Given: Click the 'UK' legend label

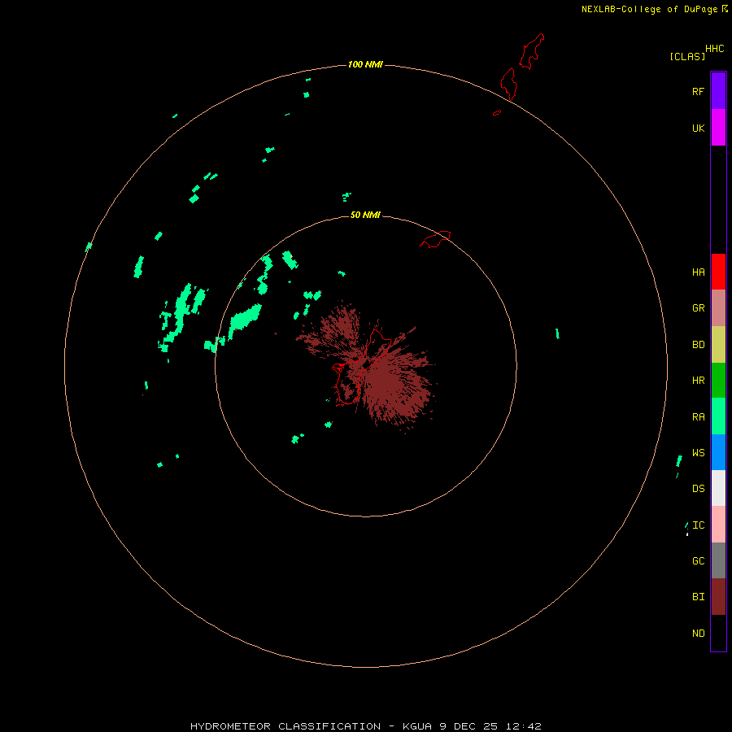Looking at the screenshot, I should point(698,128).
